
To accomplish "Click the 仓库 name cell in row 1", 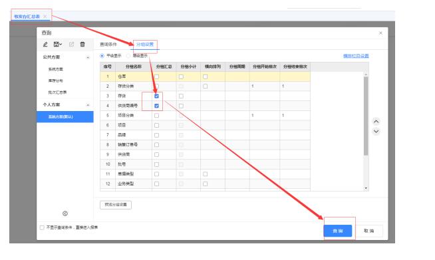I will point(134,76).
